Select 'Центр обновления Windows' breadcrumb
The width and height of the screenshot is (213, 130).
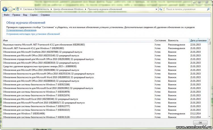click(68, 9)
